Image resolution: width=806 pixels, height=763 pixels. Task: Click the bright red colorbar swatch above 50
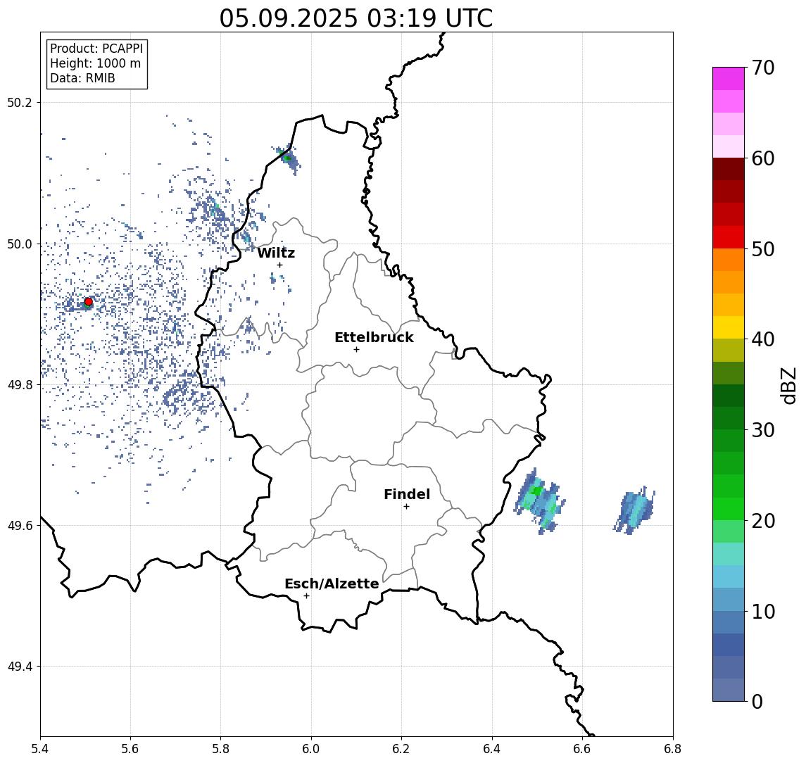[729, 237]
